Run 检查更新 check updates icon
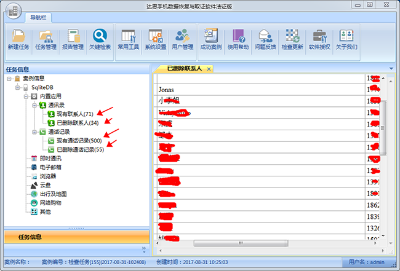The image size is (400, 271). coord(292,39)
